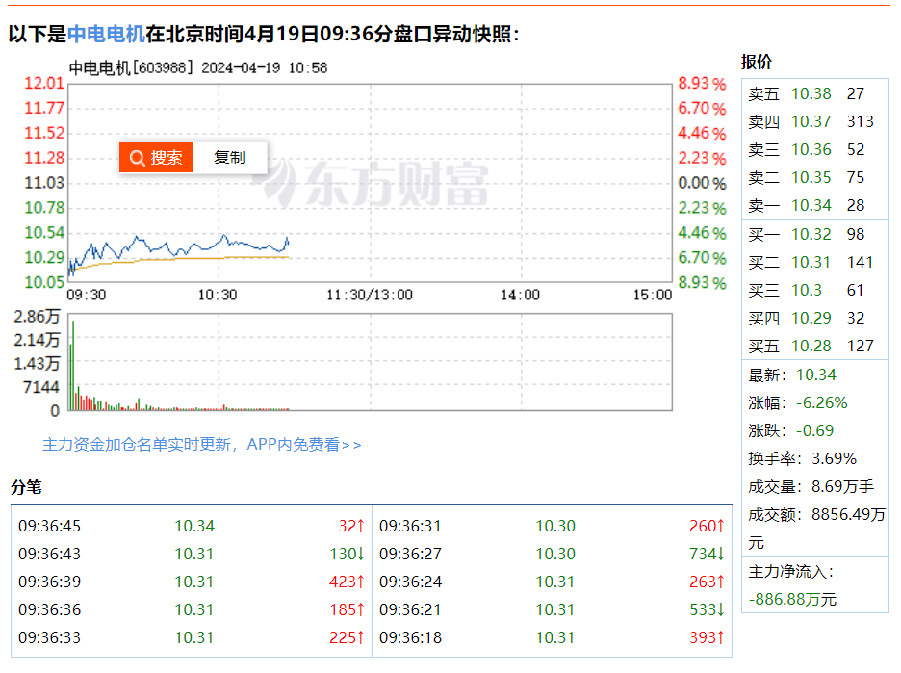The image size is (901, 673).
Task: Select the 卖三 price 10.36
Action: pyautogui.click(x=811, y=149)
